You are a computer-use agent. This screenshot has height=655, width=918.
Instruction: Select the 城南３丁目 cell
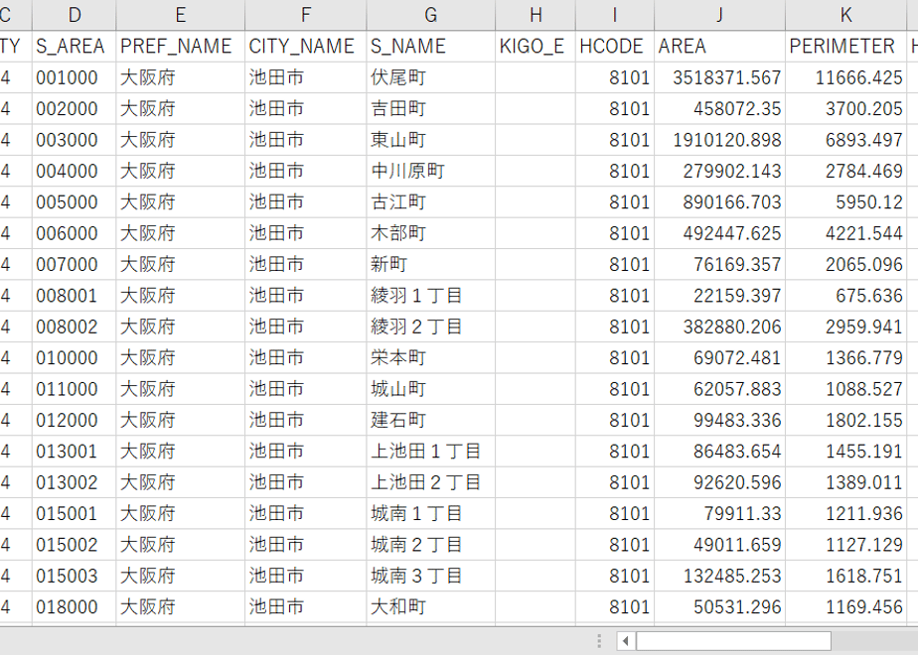coord(431,576)
